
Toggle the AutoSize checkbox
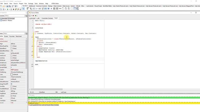pos(12,58)
